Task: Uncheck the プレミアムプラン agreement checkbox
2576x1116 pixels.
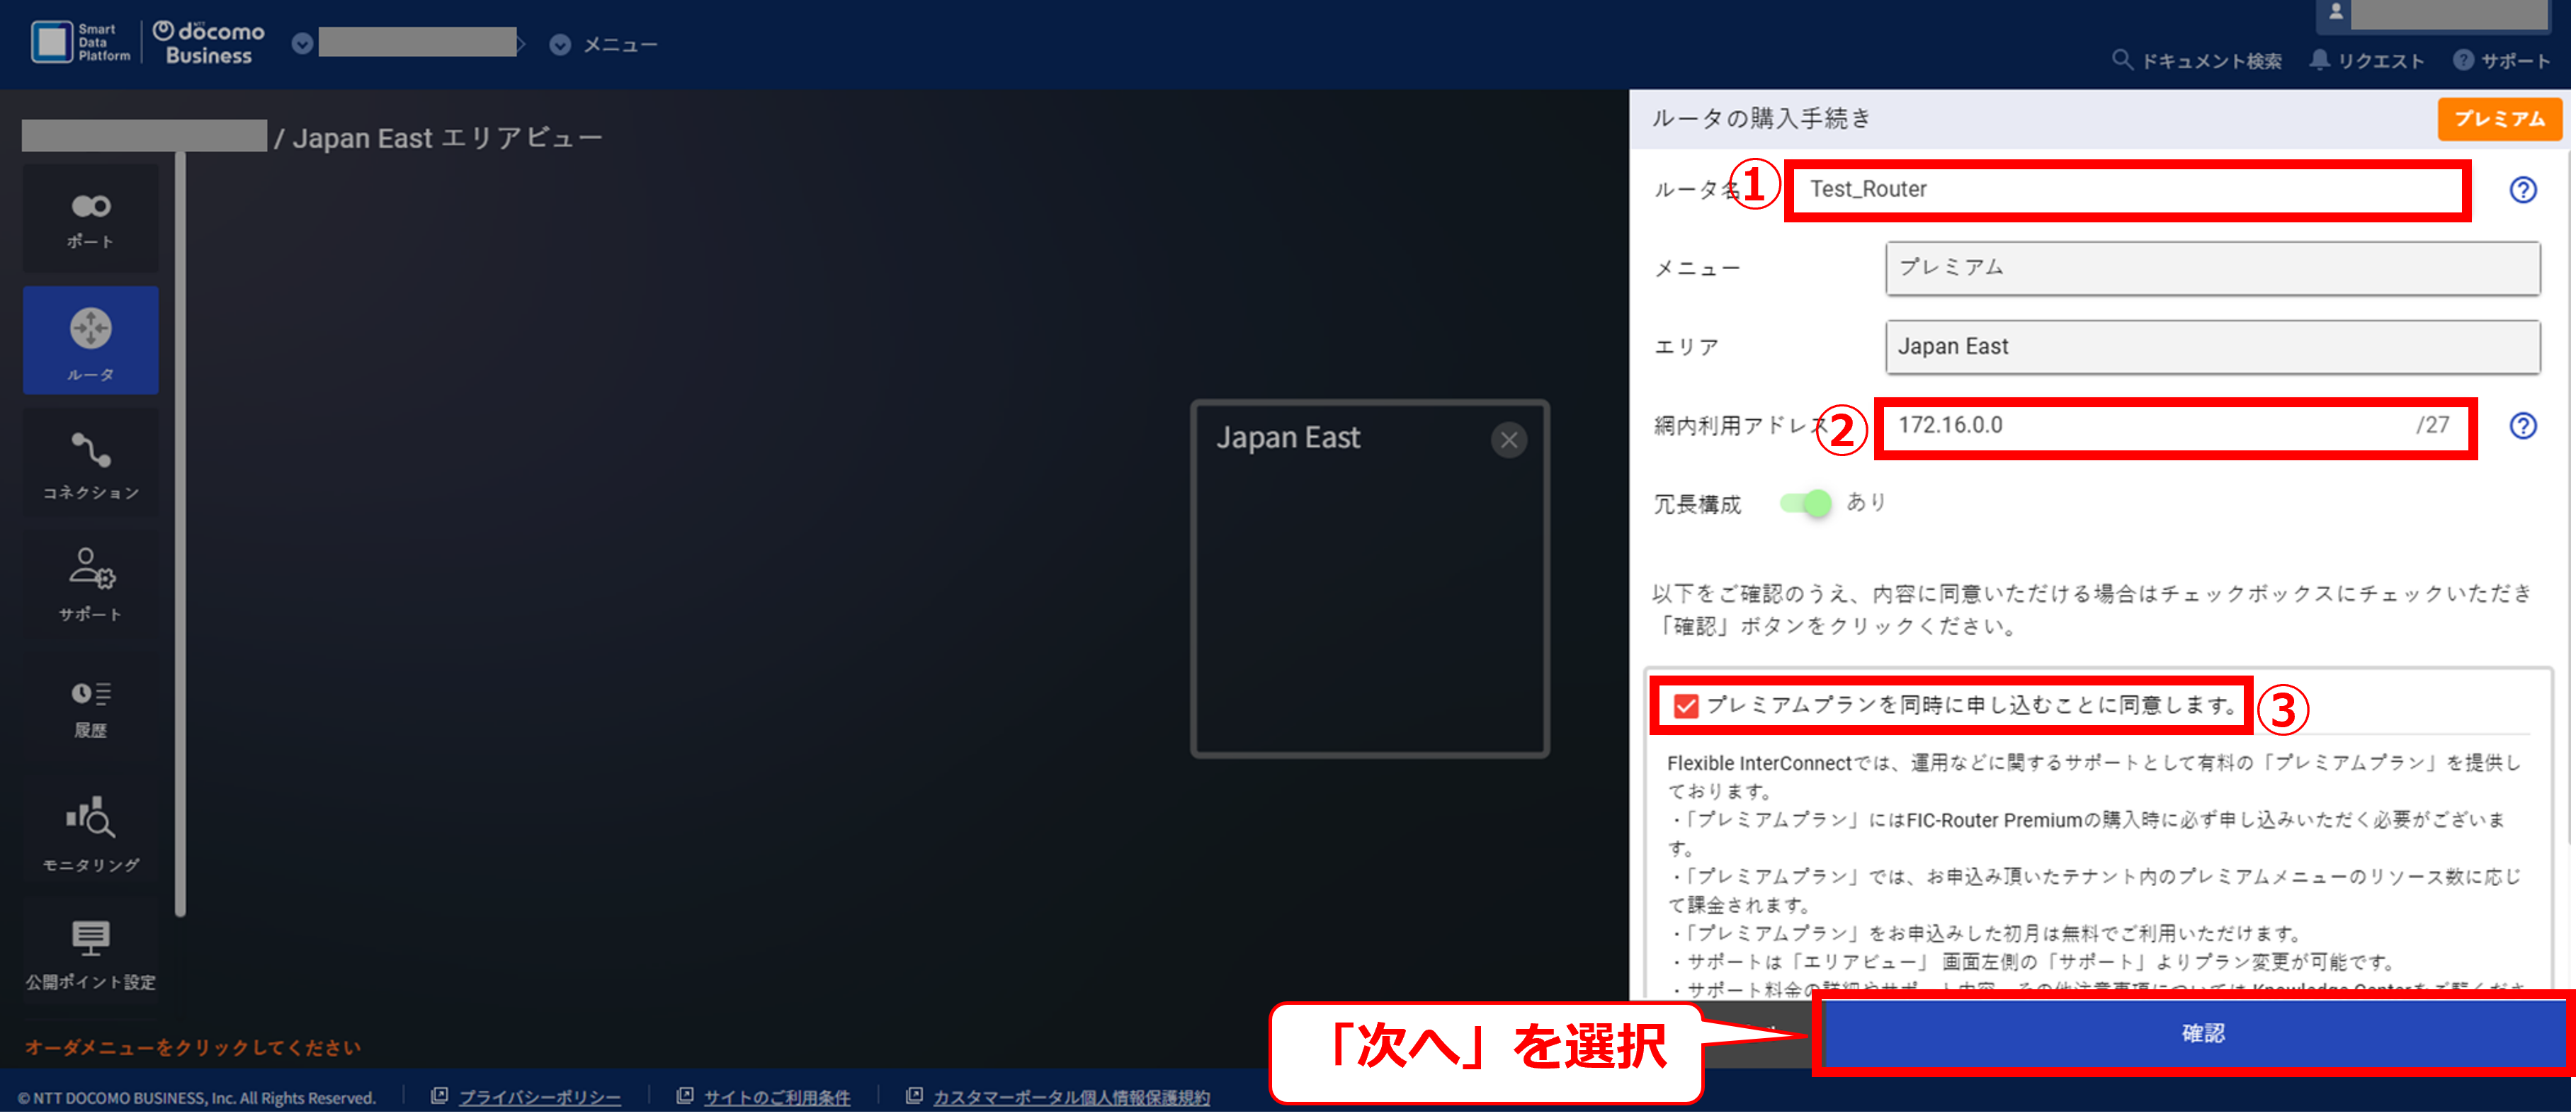Action: (1686, 706)
